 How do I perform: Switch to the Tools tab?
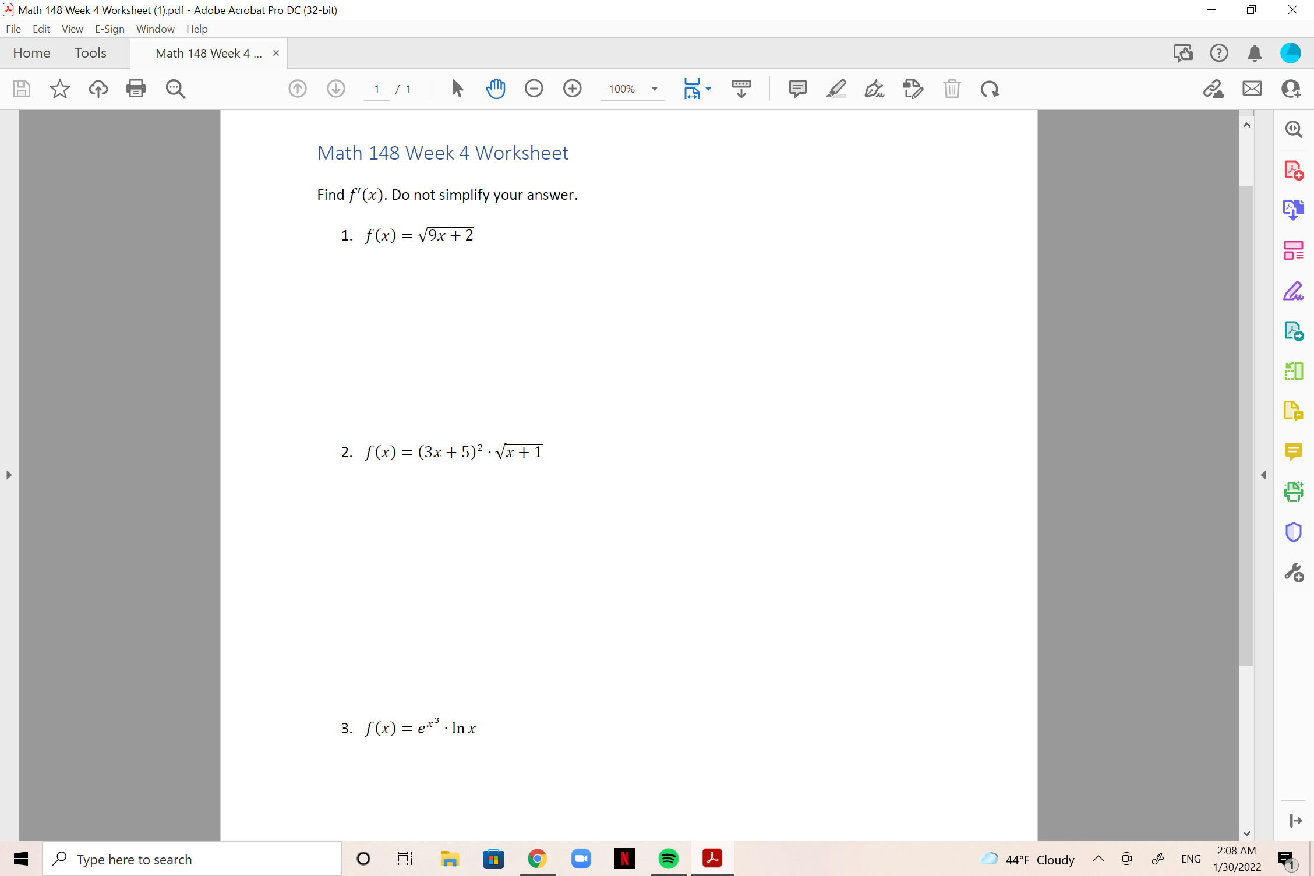(x=90, y=52)
